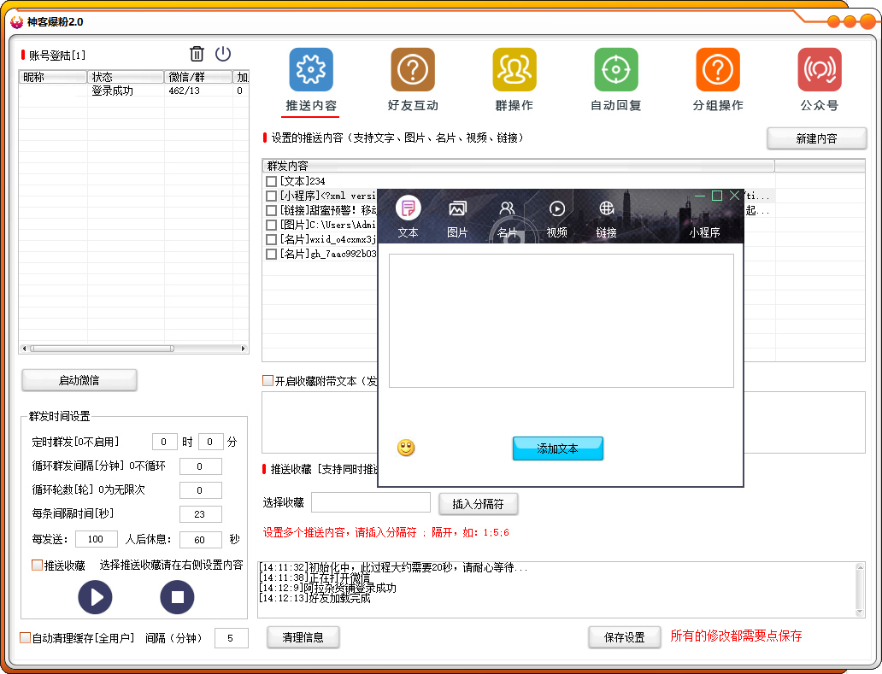
Task: Open the 推送内容 section icon
Action: (x=311, y=69)
